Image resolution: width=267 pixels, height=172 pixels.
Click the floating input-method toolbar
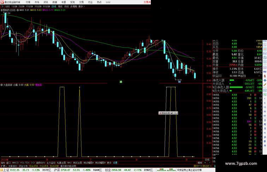pos(168,113)
